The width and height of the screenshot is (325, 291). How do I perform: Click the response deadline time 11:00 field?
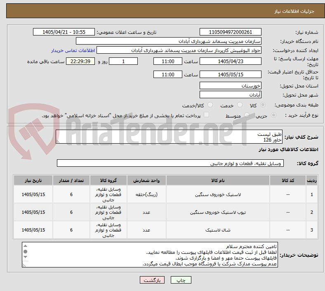pyautogui.click(x=168, y=62)
